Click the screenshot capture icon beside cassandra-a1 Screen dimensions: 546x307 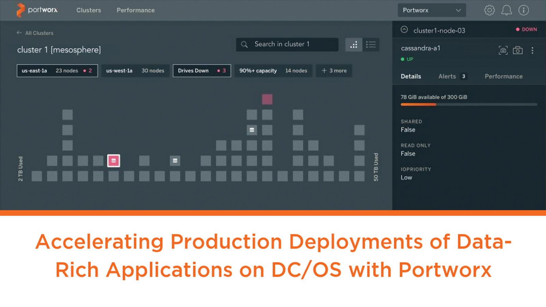(x=503, y=50)
